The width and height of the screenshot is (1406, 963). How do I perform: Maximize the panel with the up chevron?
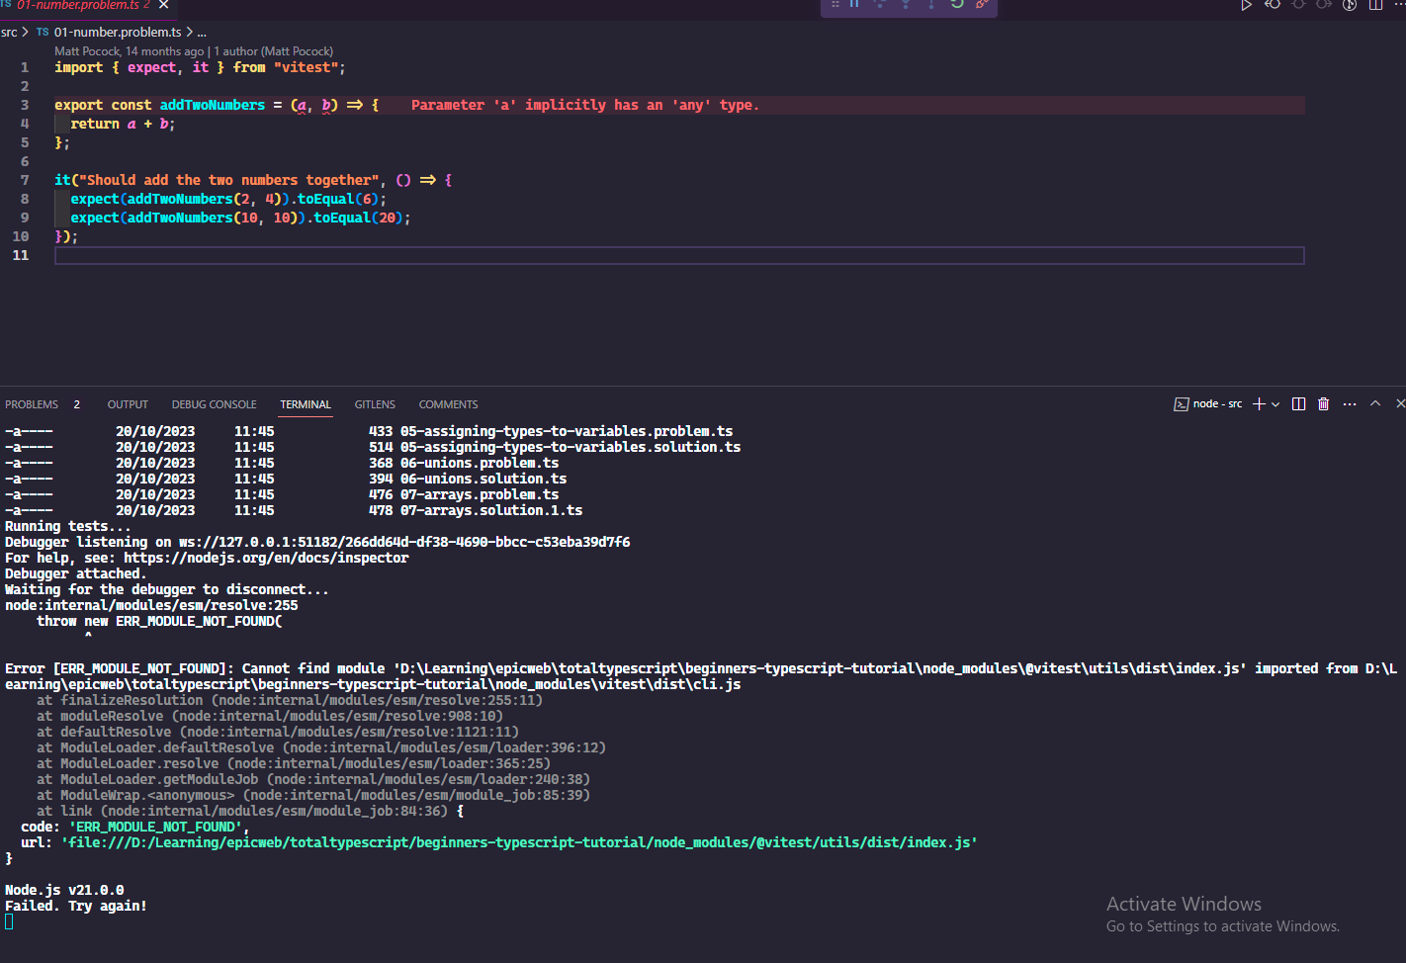(1375, 403)
